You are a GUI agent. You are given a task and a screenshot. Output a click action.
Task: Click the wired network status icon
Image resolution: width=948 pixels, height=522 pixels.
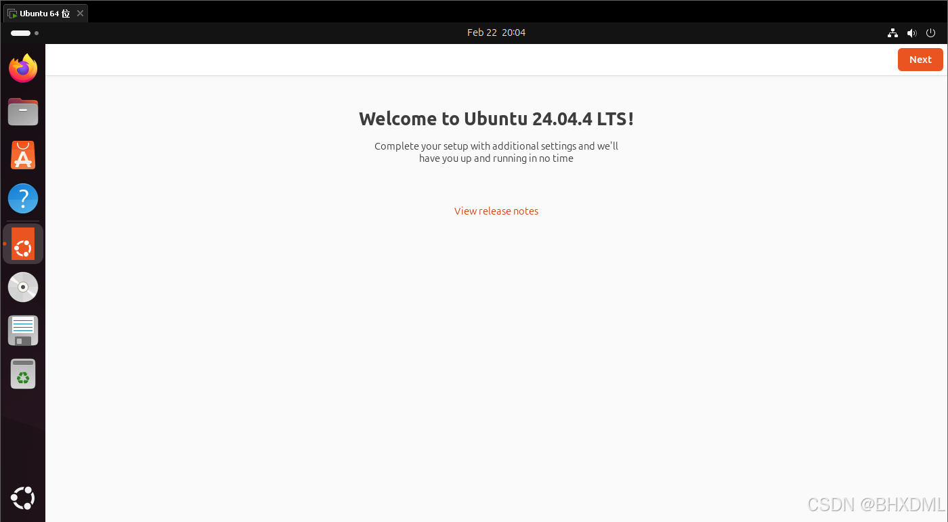click(892, 32)
